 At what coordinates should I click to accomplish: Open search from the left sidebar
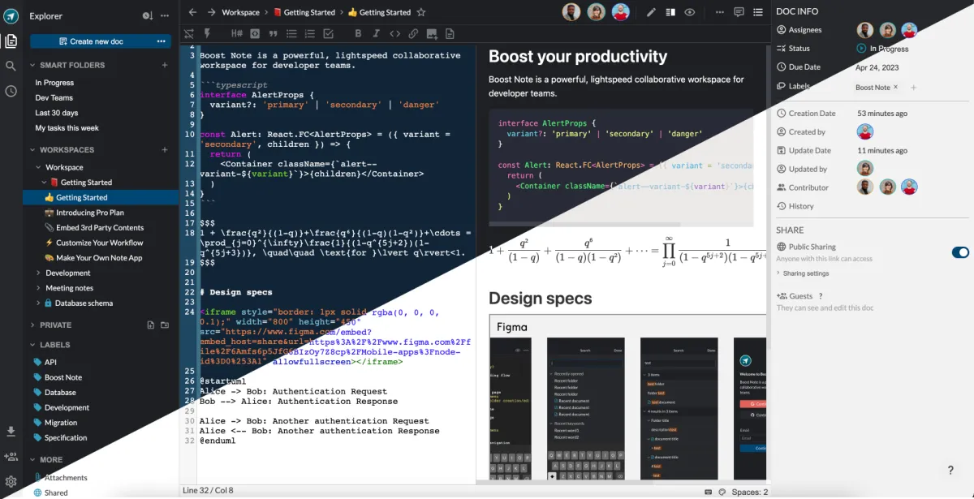(x=11, y=66)
